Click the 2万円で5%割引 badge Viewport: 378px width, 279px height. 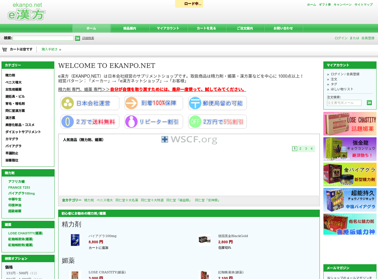(x=217, y=122)
